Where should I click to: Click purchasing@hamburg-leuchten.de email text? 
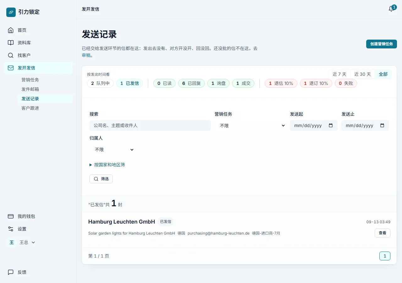pyautogui.click(x=219, y=233)
